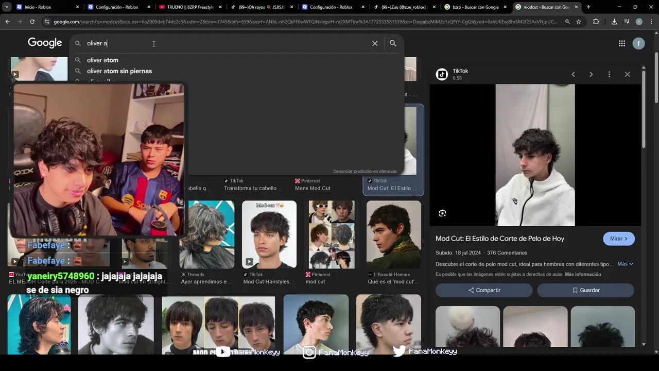This screenshot has width=659, height=371.
Task: Bookmark this page with the star icon
Action: 579,22
